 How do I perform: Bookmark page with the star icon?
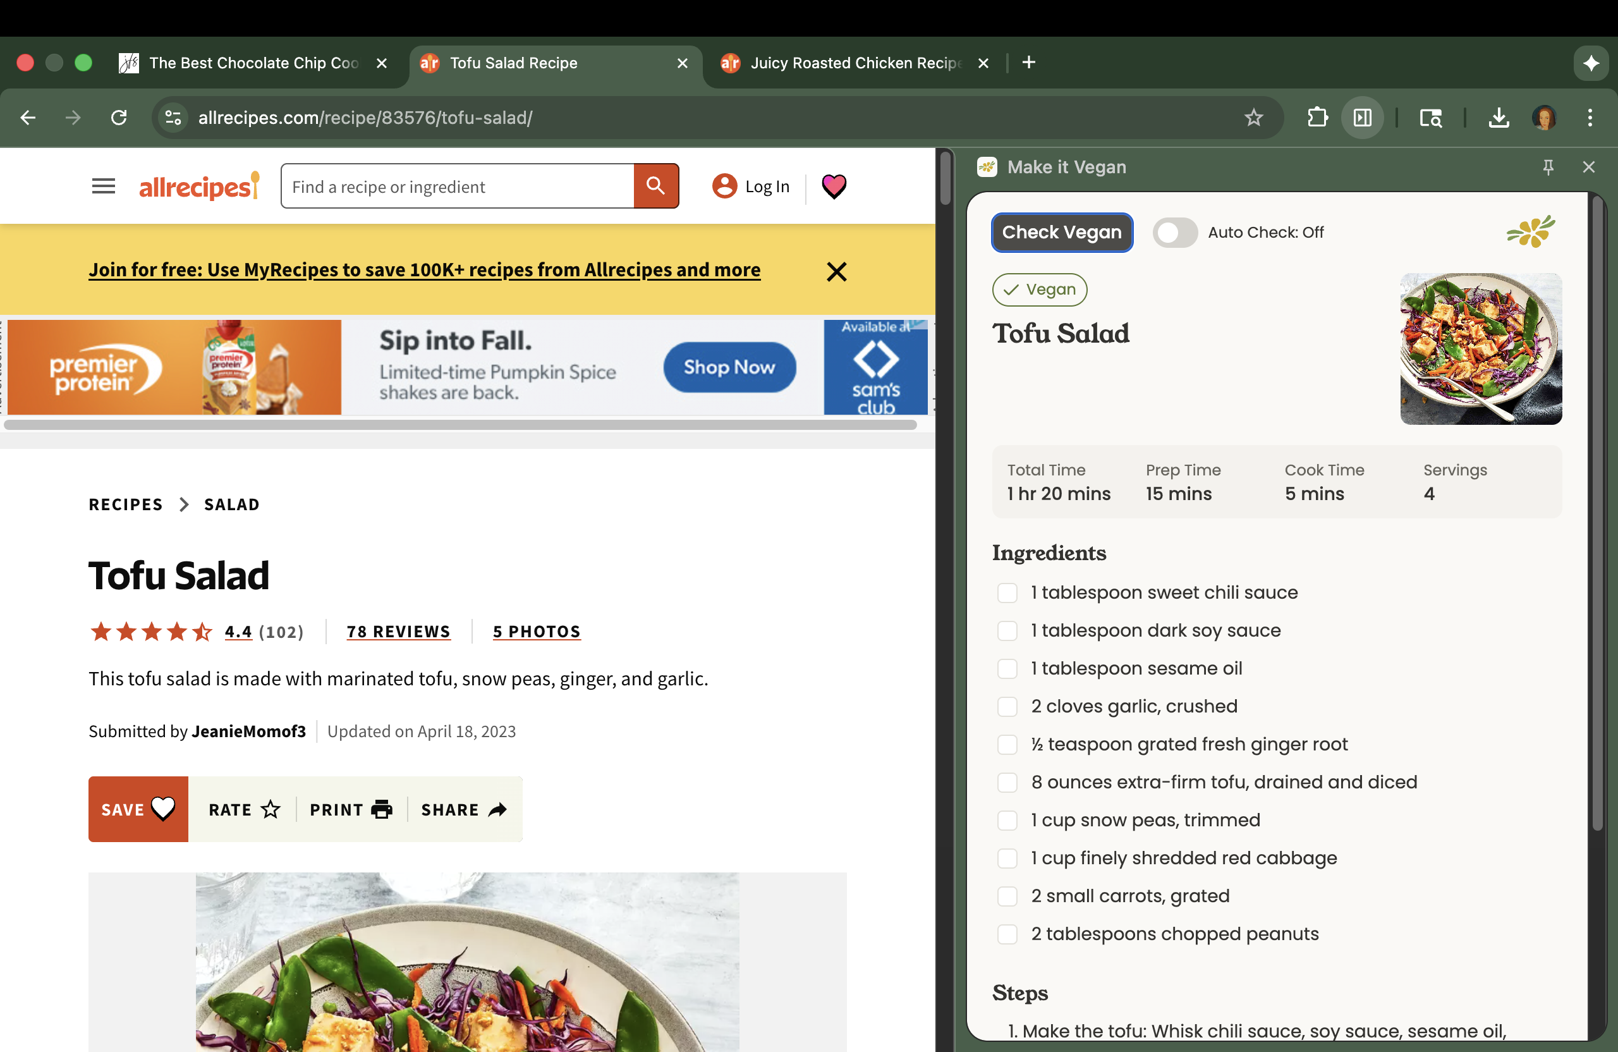pos(1253,118)
